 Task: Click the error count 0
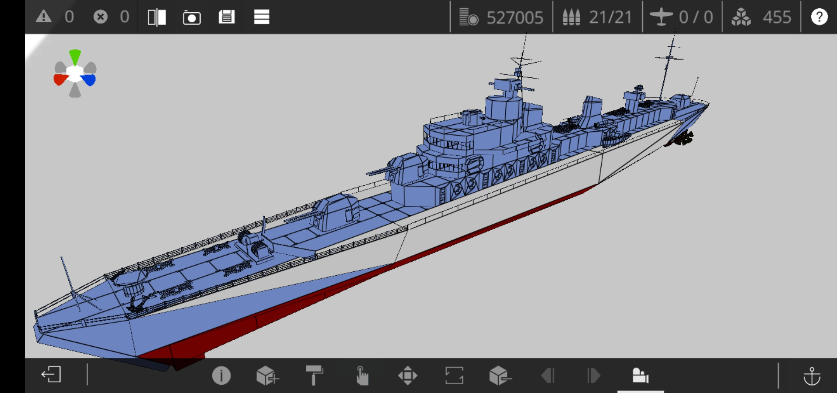[125, 17]
